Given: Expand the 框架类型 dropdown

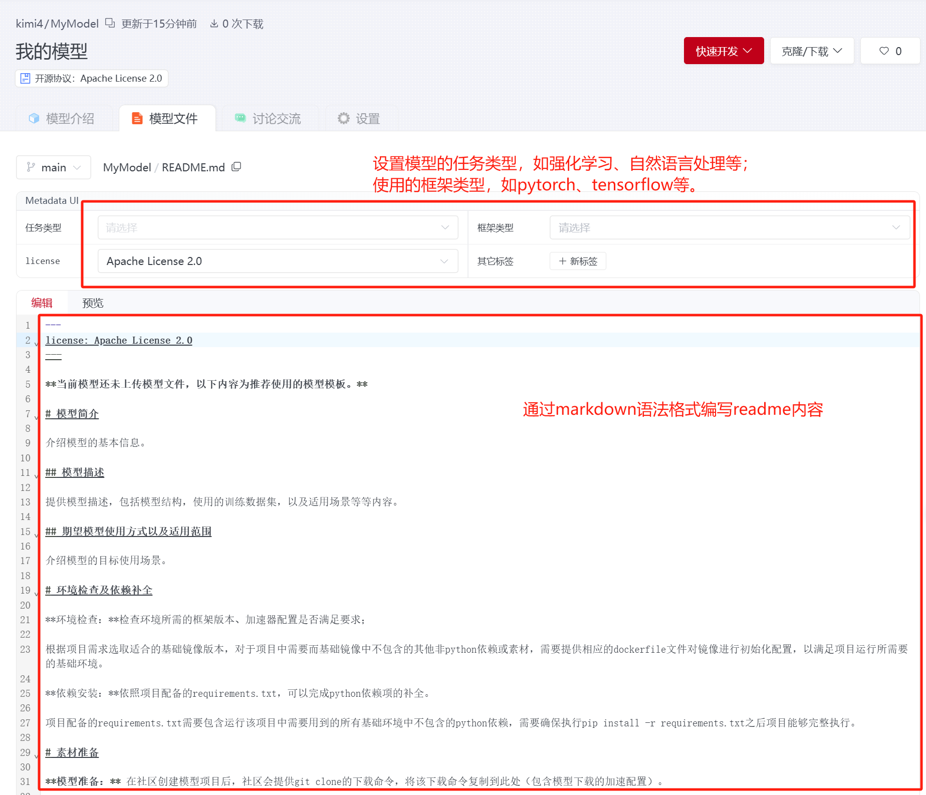Looking at the screenshot, I should tap(729, 227).
